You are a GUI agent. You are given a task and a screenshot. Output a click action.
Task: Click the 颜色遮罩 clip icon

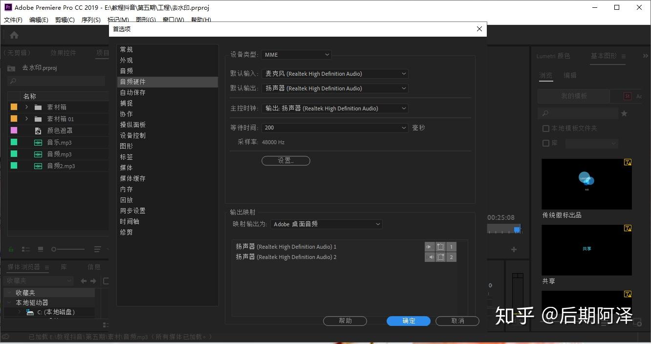[x=38, y=130]
